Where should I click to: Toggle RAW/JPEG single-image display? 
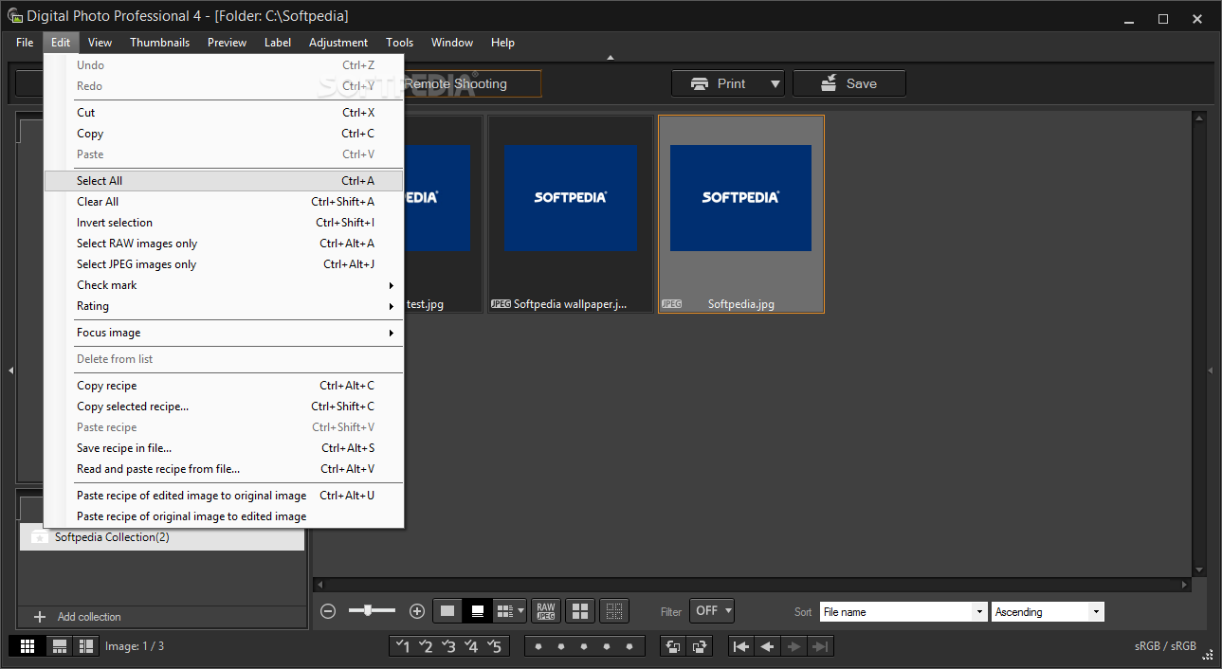tap(545, 611)
